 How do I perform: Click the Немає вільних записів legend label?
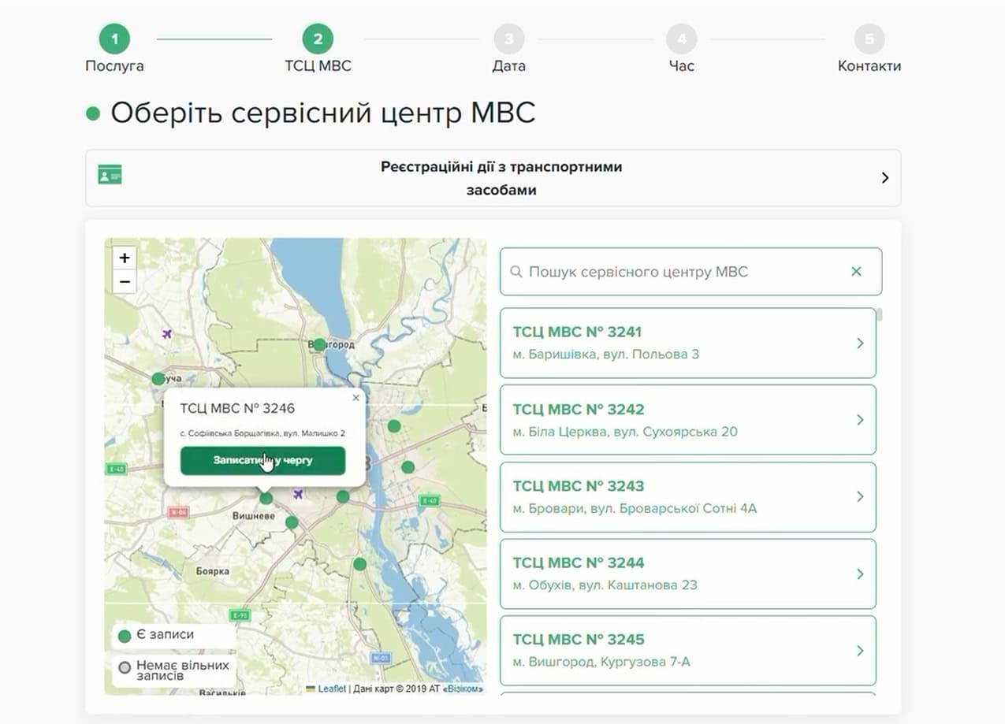[183, 670]
